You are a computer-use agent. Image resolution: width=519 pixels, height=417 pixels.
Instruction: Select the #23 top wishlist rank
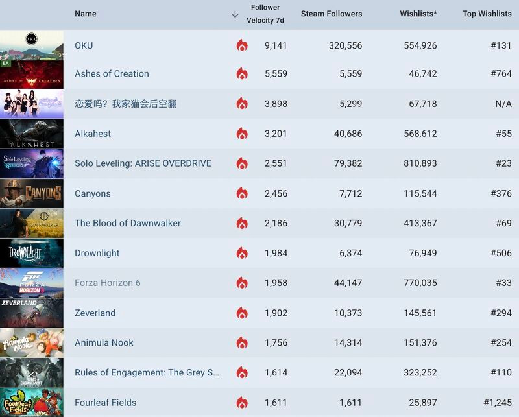pos(504,163)
